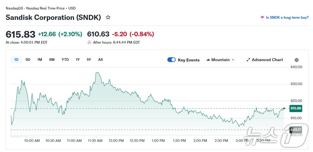The height and width of the screenshot is (152, 313).
Task: Click the mountain chart type icon
Action: tap(208, 60)
